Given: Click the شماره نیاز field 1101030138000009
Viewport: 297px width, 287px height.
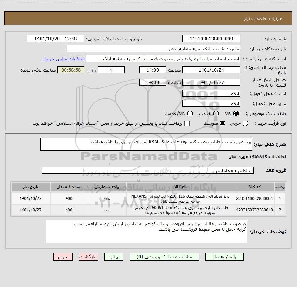Looking at the screenshot, I should click(x=211, y=39).
